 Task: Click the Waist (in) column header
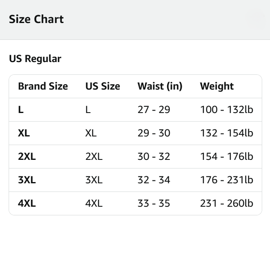pyautogui.click(x=160, y=86)
